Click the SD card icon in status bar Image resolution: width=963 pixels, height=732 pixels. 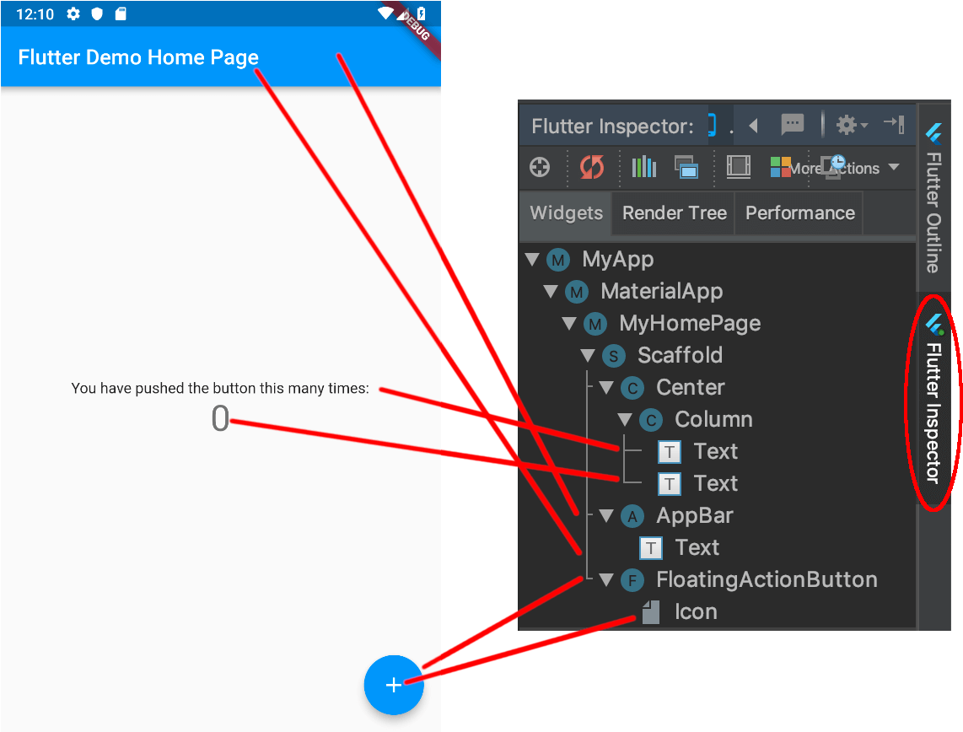[121, 14]
